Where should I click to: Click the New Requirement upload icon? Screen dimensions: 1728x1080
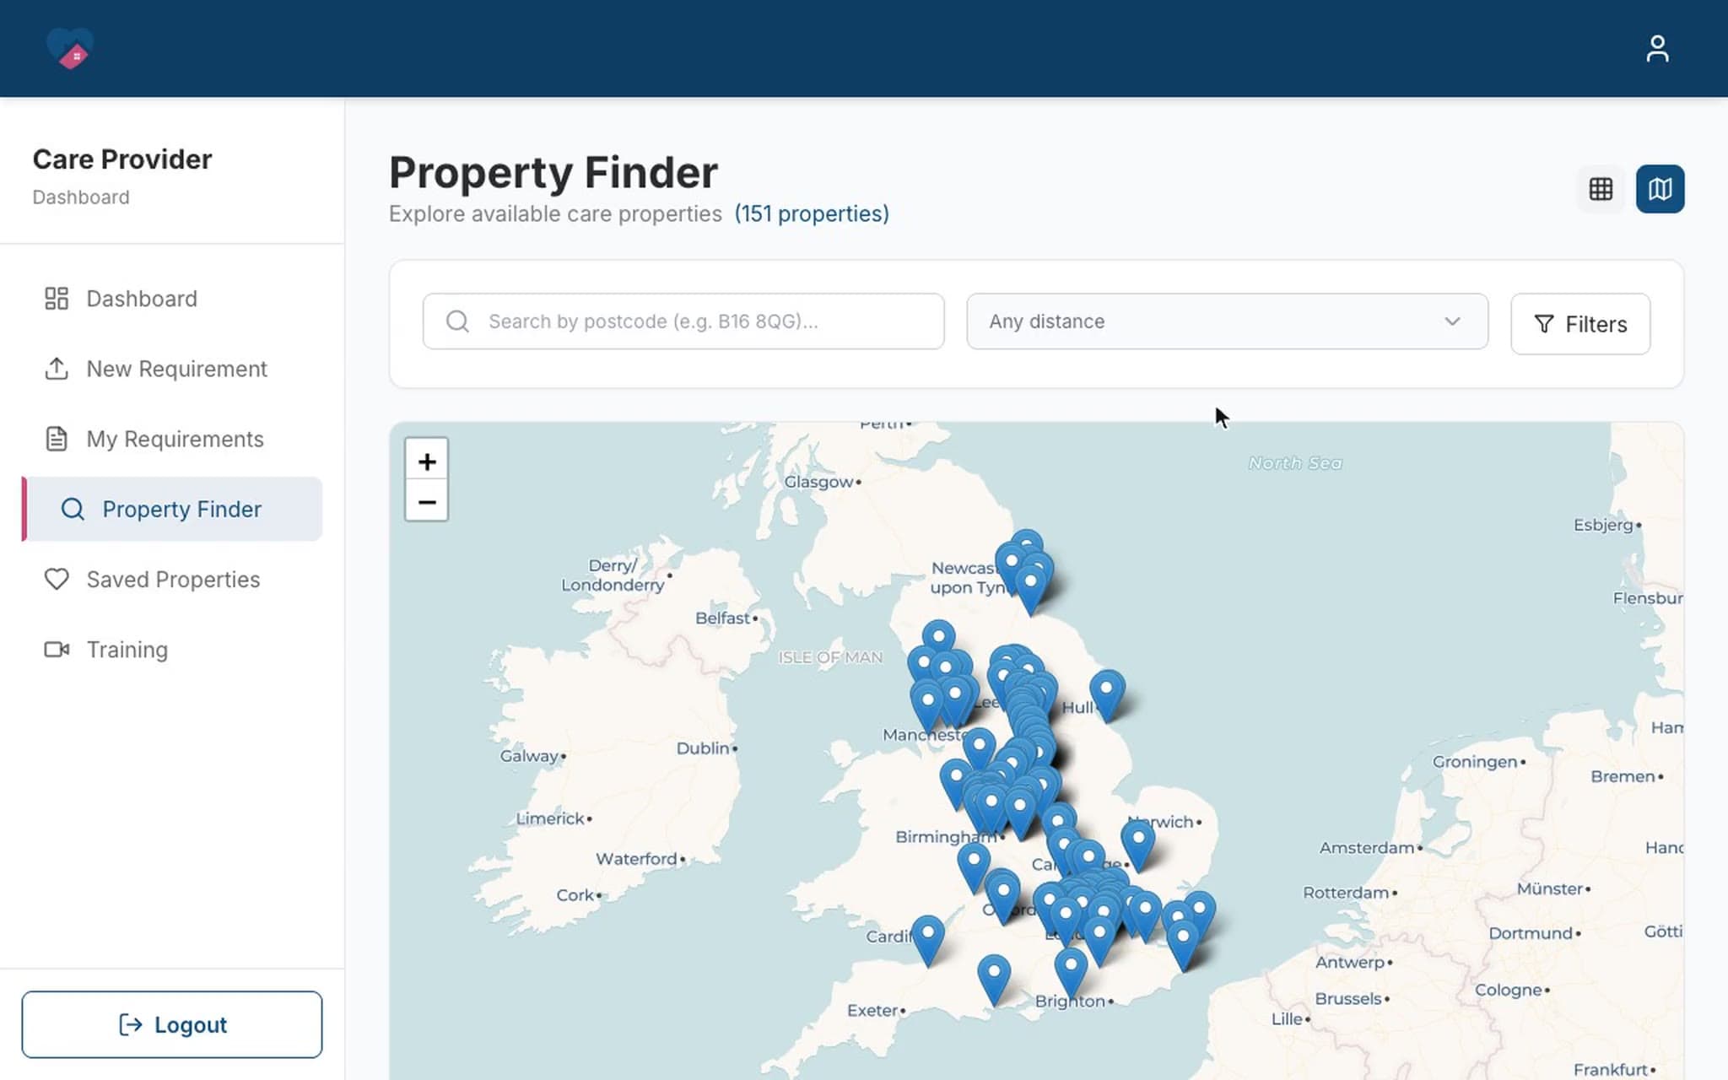tap(57, 369)
